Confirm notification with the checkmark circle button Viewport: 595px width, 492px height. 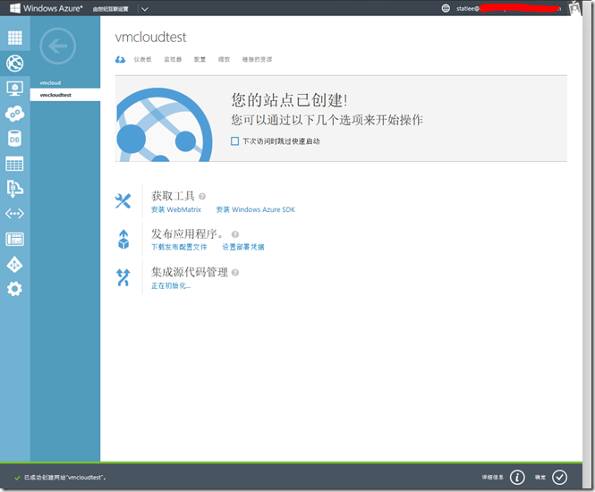click(x=560, y=477)
